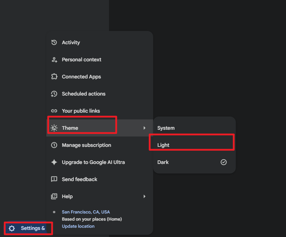This screenshot has width=286, height=237.
Task: Expand the Theme submenu arrow
Action: point(145,128)
